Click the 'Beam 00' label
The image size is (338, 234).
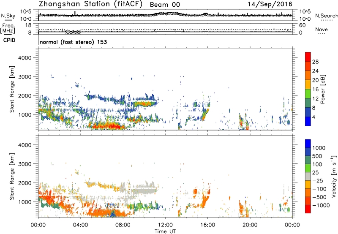point(165,5)
